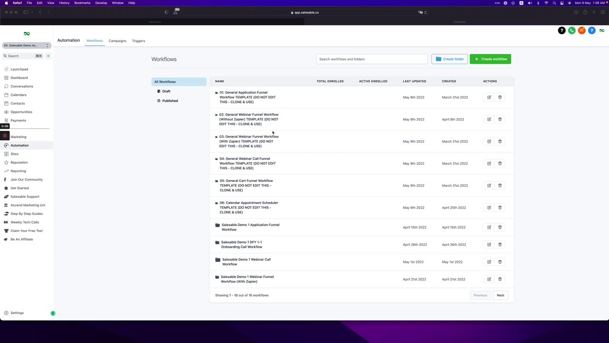
Task: Open the Apple menu
Action: click(x=6, y=3)
